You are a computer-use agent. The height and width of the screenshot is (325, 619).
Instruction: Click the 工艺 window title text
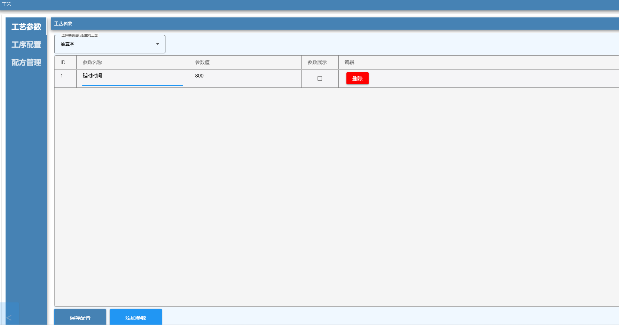[x=6, y=4]
